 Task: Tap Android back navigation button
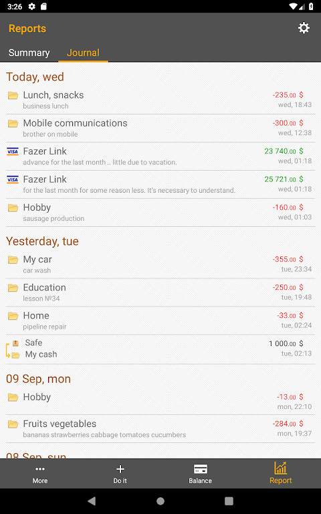pyautogui.click(x=92, y=501)
